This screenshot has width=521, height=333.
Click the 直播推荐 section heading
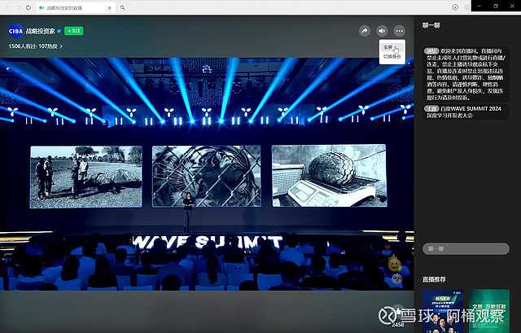434,279
